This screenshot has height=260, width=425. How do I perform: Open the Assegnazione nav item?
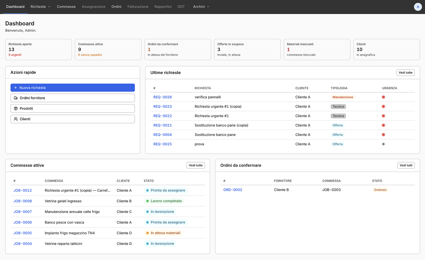click(x=93, y=7)
